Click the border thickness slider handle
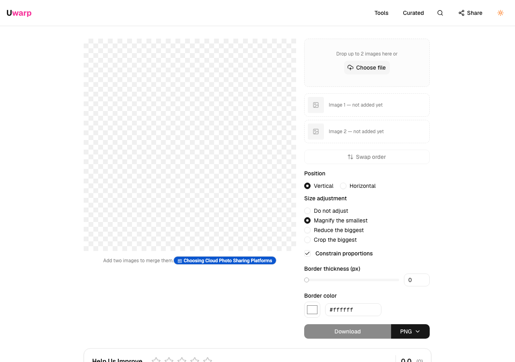 click(x=307, y=280)
